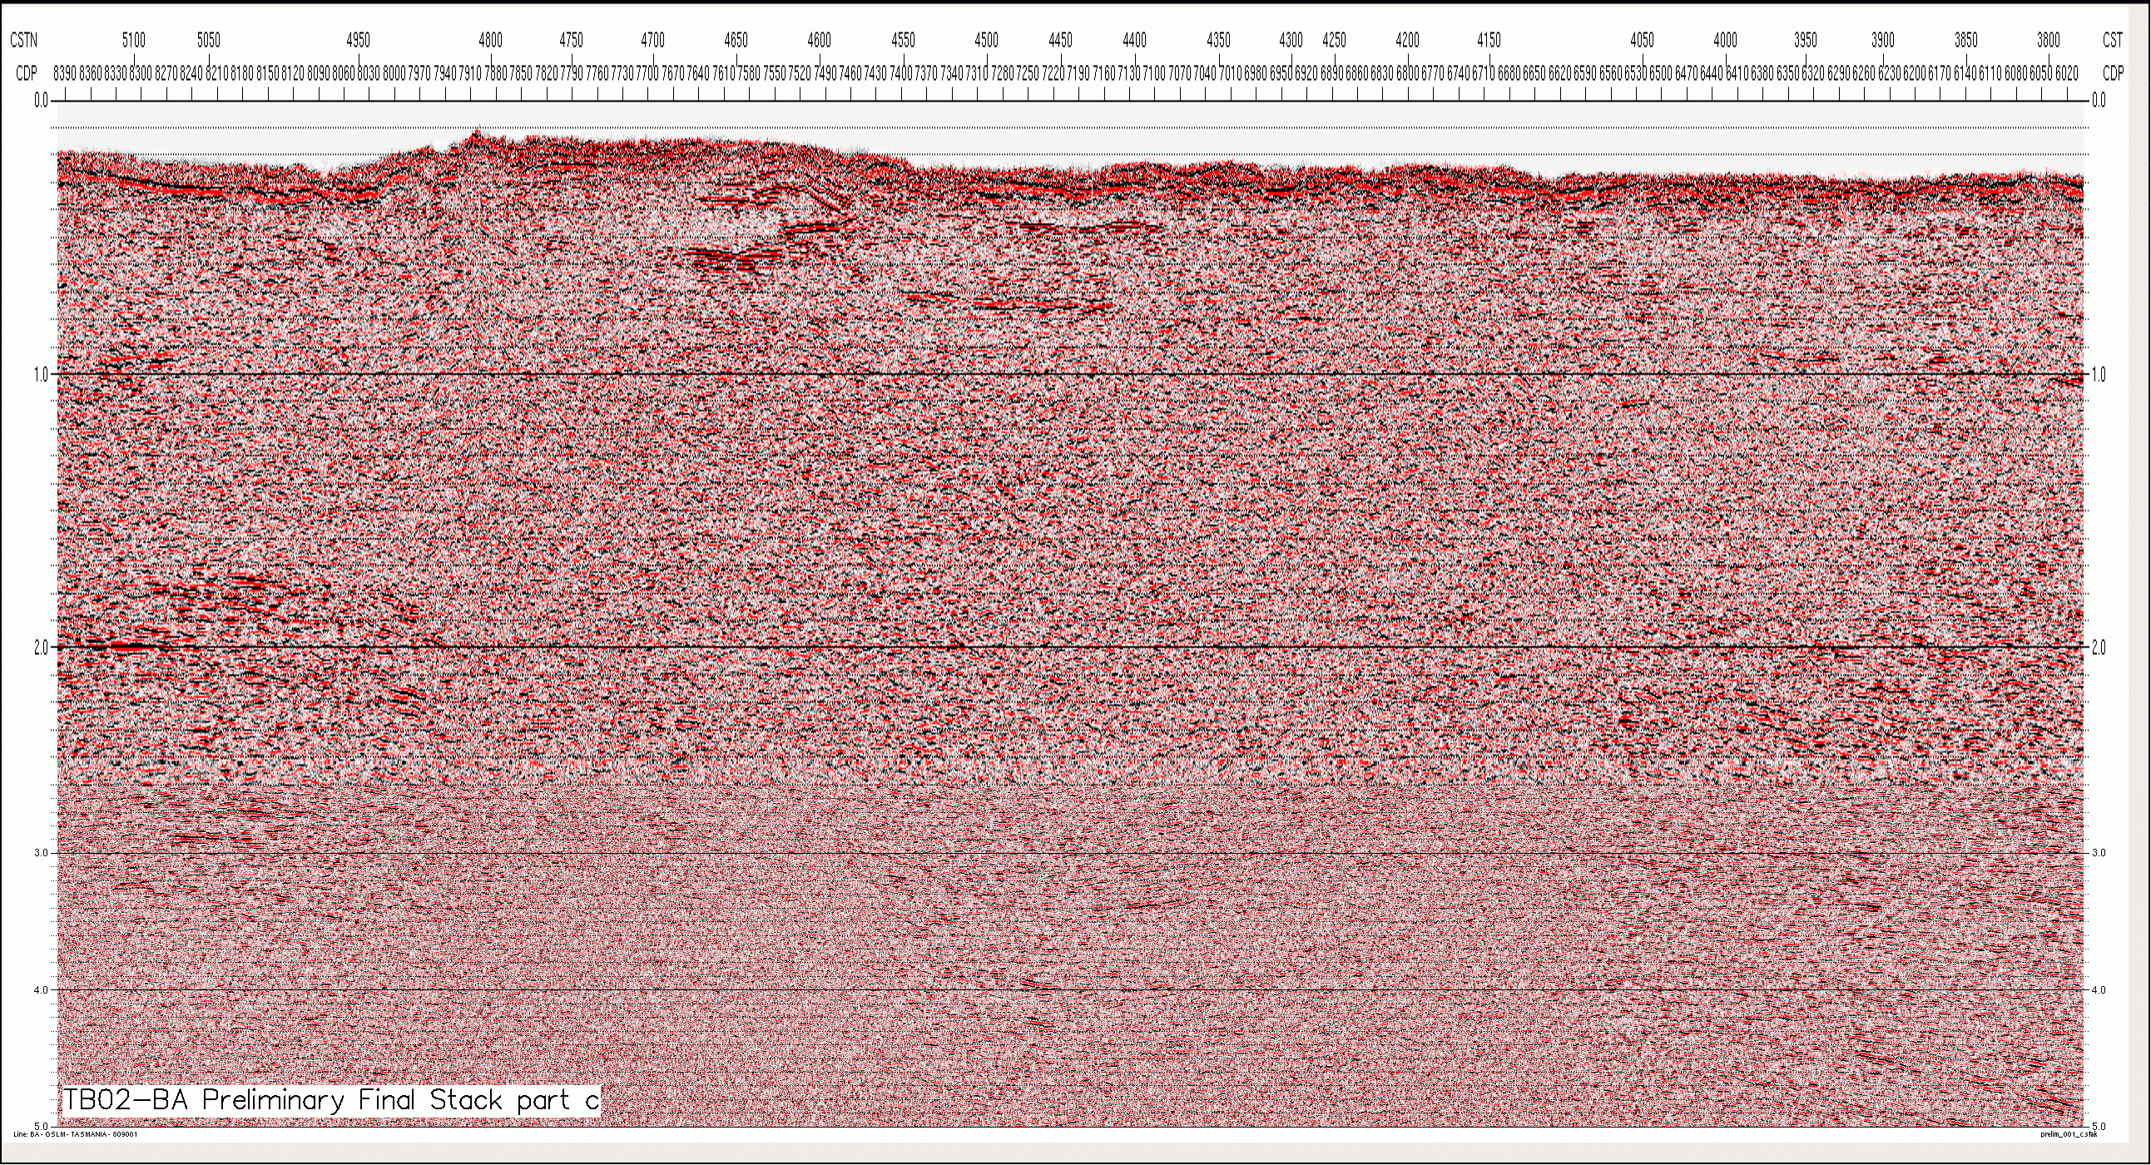2151x1165 pixels.
Task: Click the 1.0 time label on left axis
Action: tap(40, 375)
